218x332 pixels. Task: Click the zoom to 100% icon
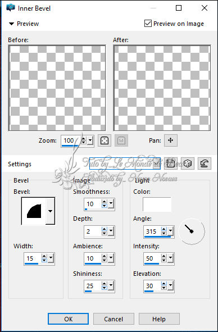point(121,140)
